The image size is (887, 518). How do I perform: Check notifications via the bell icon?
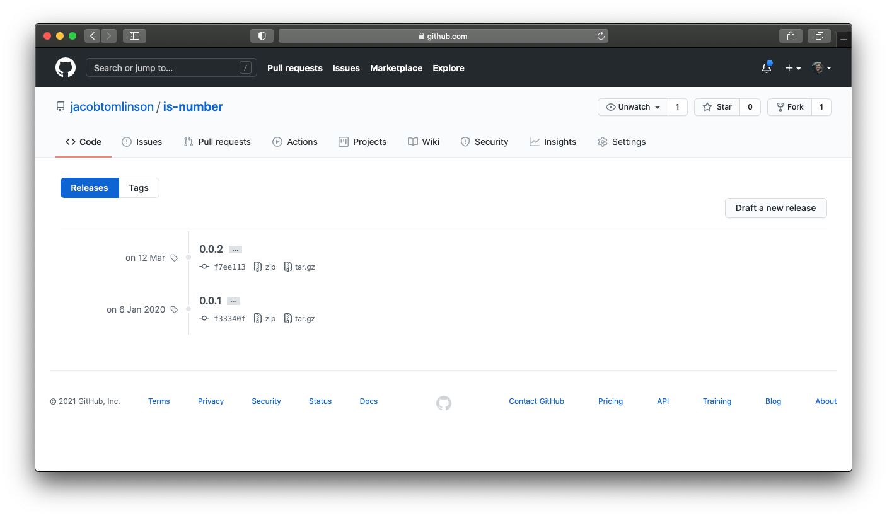[766, 67]
